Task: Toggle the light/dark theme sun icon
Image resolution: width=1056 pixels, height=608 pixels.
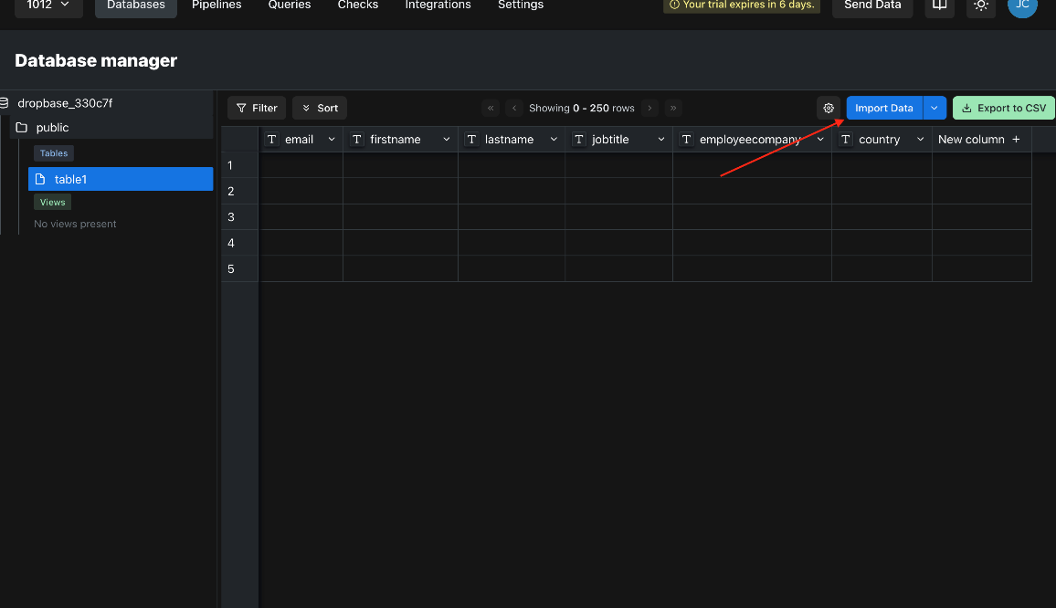Action: coord(981,5)
